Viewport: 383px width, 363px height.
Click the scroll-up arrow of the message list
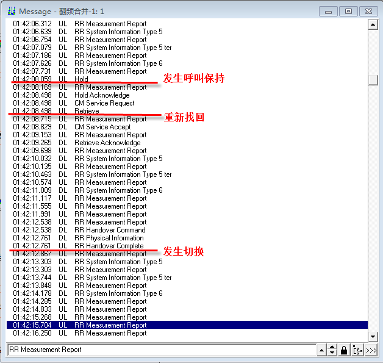point(373,24)
